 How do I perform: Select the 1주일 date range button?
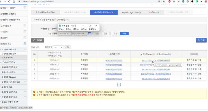point(114,33)
